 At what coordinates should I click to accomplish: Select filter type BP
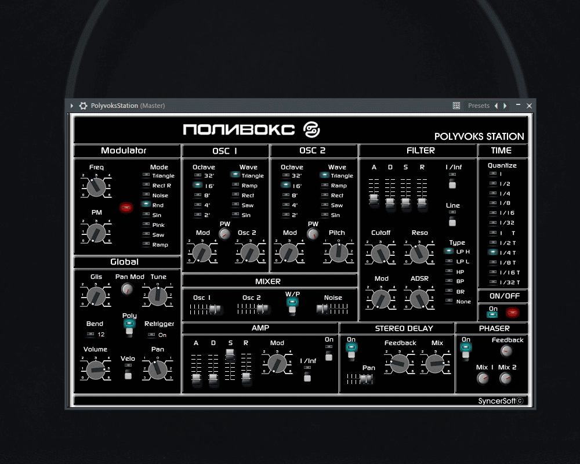(x=449, y=281)
